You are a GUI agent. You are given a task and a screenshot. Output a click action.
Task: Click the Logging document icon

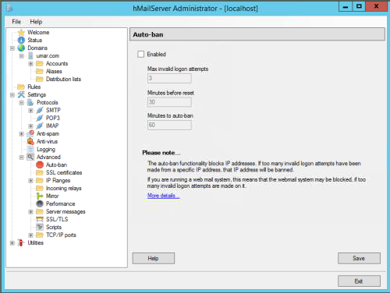click(30, 150)
